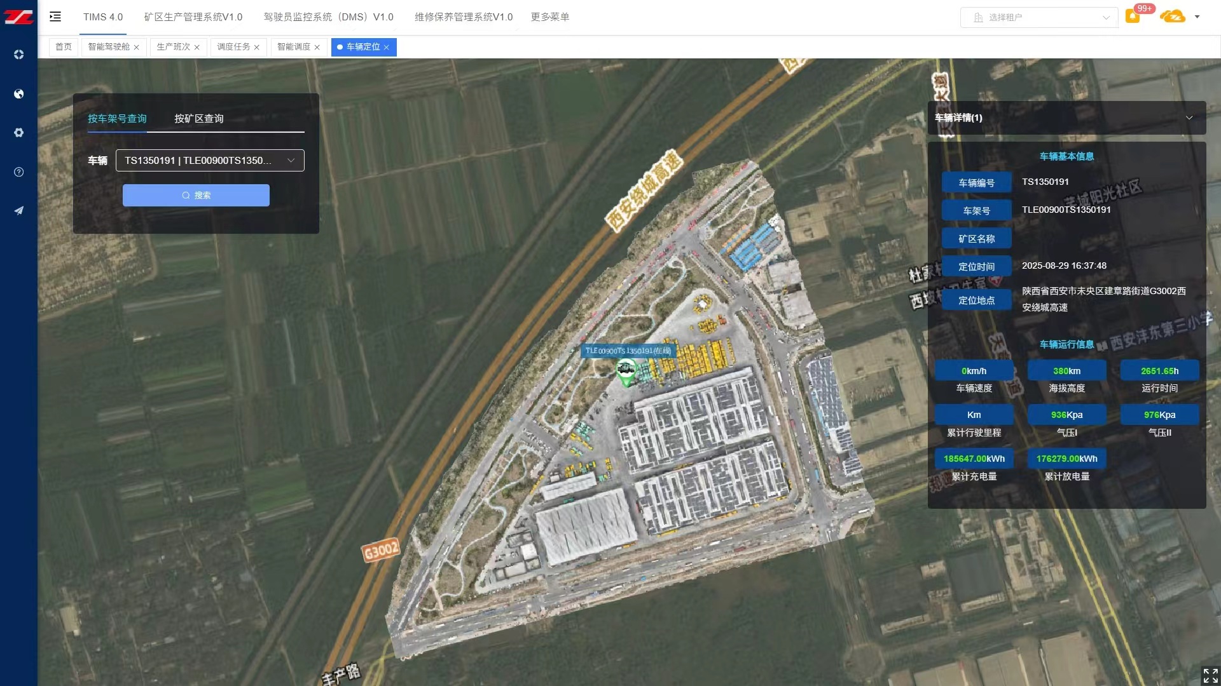Open the 选择租户 tenant dropdown
This screenshot has width=1221, height=686.
click(x=1039, y=18)
